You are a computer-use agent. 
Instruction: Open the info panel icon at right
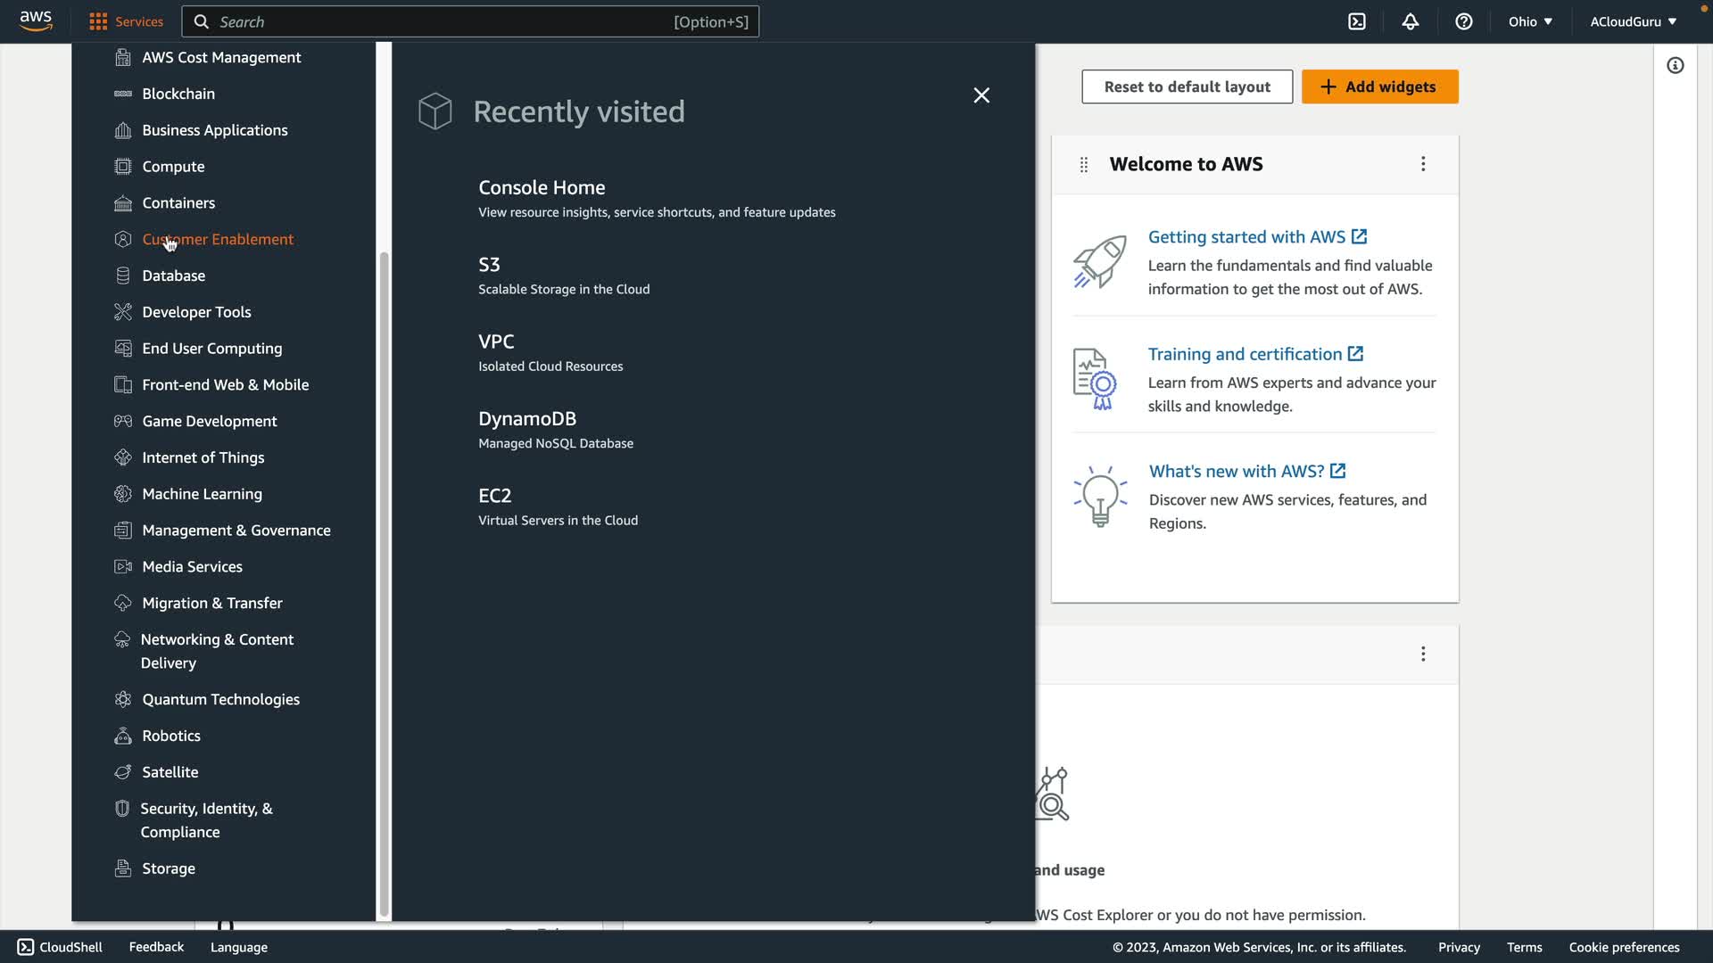click(1675, 65)
